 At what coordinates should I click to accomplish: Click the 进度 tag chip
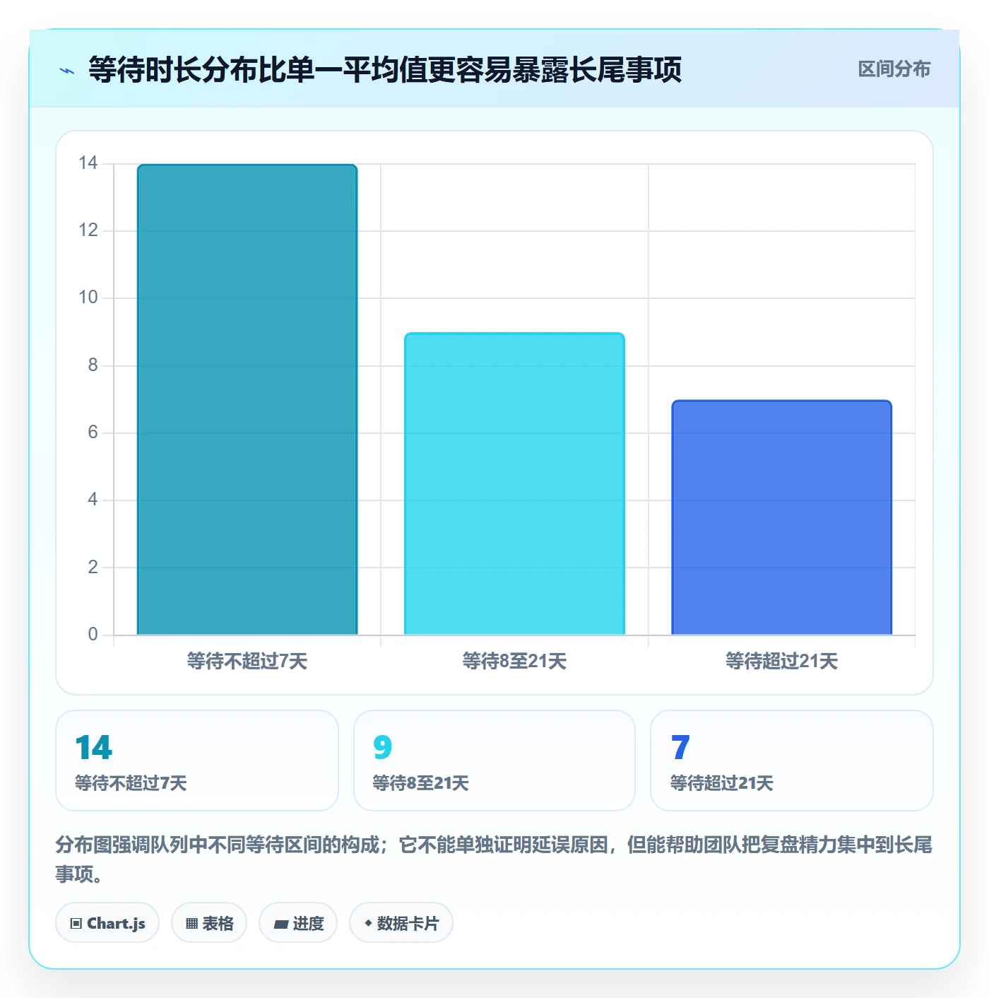point(298,923)
